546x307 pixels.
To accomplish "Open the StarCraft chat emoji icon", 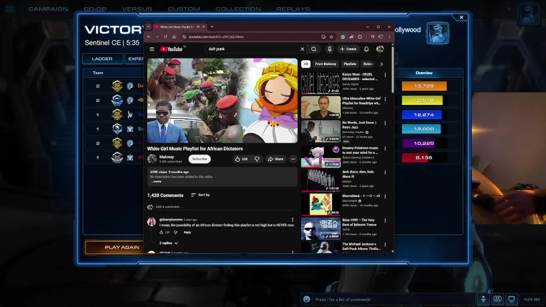I will click(x=306, y=299).
